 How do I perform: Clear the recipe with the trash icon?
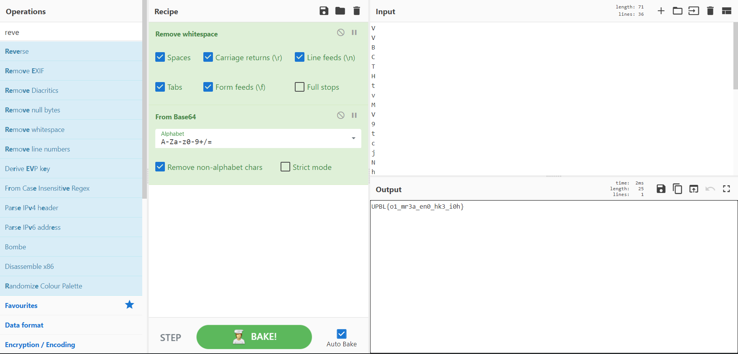pyautogui.click(x=357, y=11)
